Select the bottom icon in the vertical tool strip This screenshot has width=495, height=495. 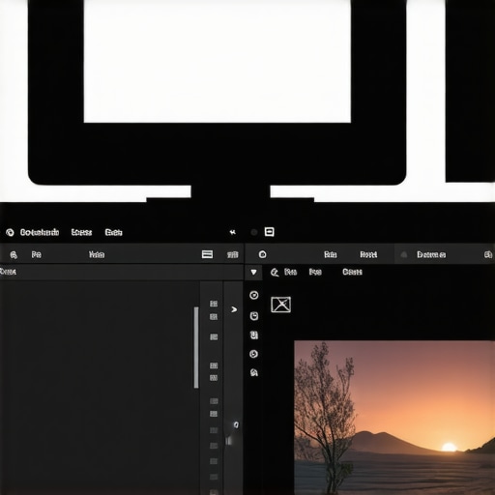pyautogui.click(x=254, y=372)
